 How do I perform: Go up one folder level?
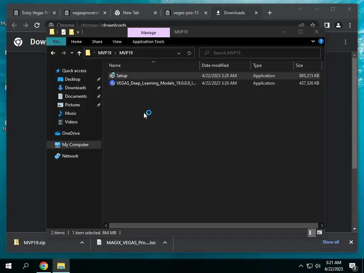click(x=79, y=53)
